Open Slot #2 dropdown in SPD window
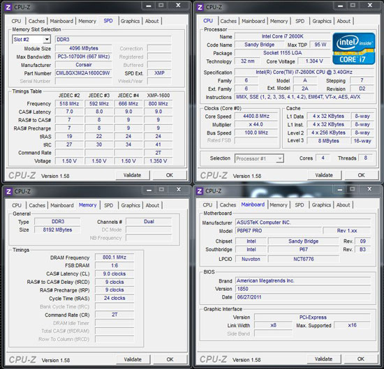The height and width of the screenshot is (369, 384). 31,39
